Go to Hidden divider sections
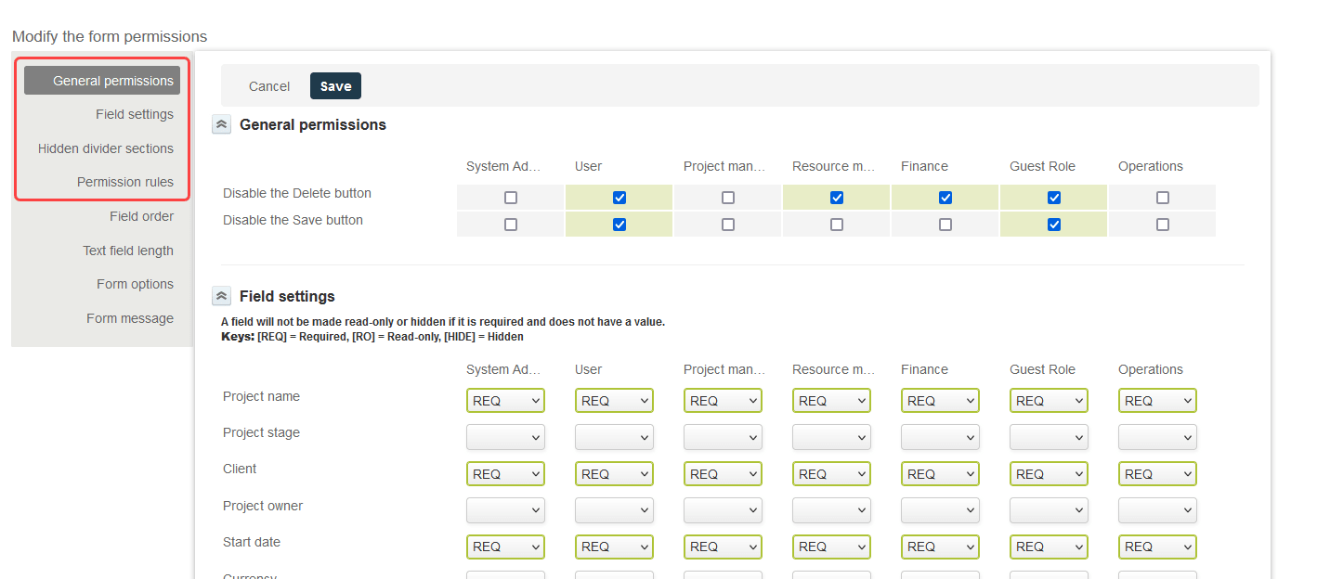This screenshot has width=1317, height=579. click(106, 148)
